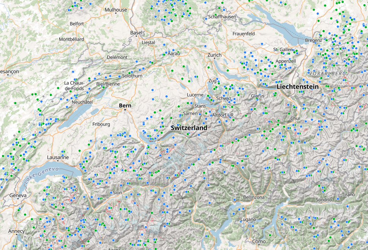This screenshot has width=368, height=250.
Task: Select the Appenzell label
Action: pyautogui.click(x=286, y=61)
